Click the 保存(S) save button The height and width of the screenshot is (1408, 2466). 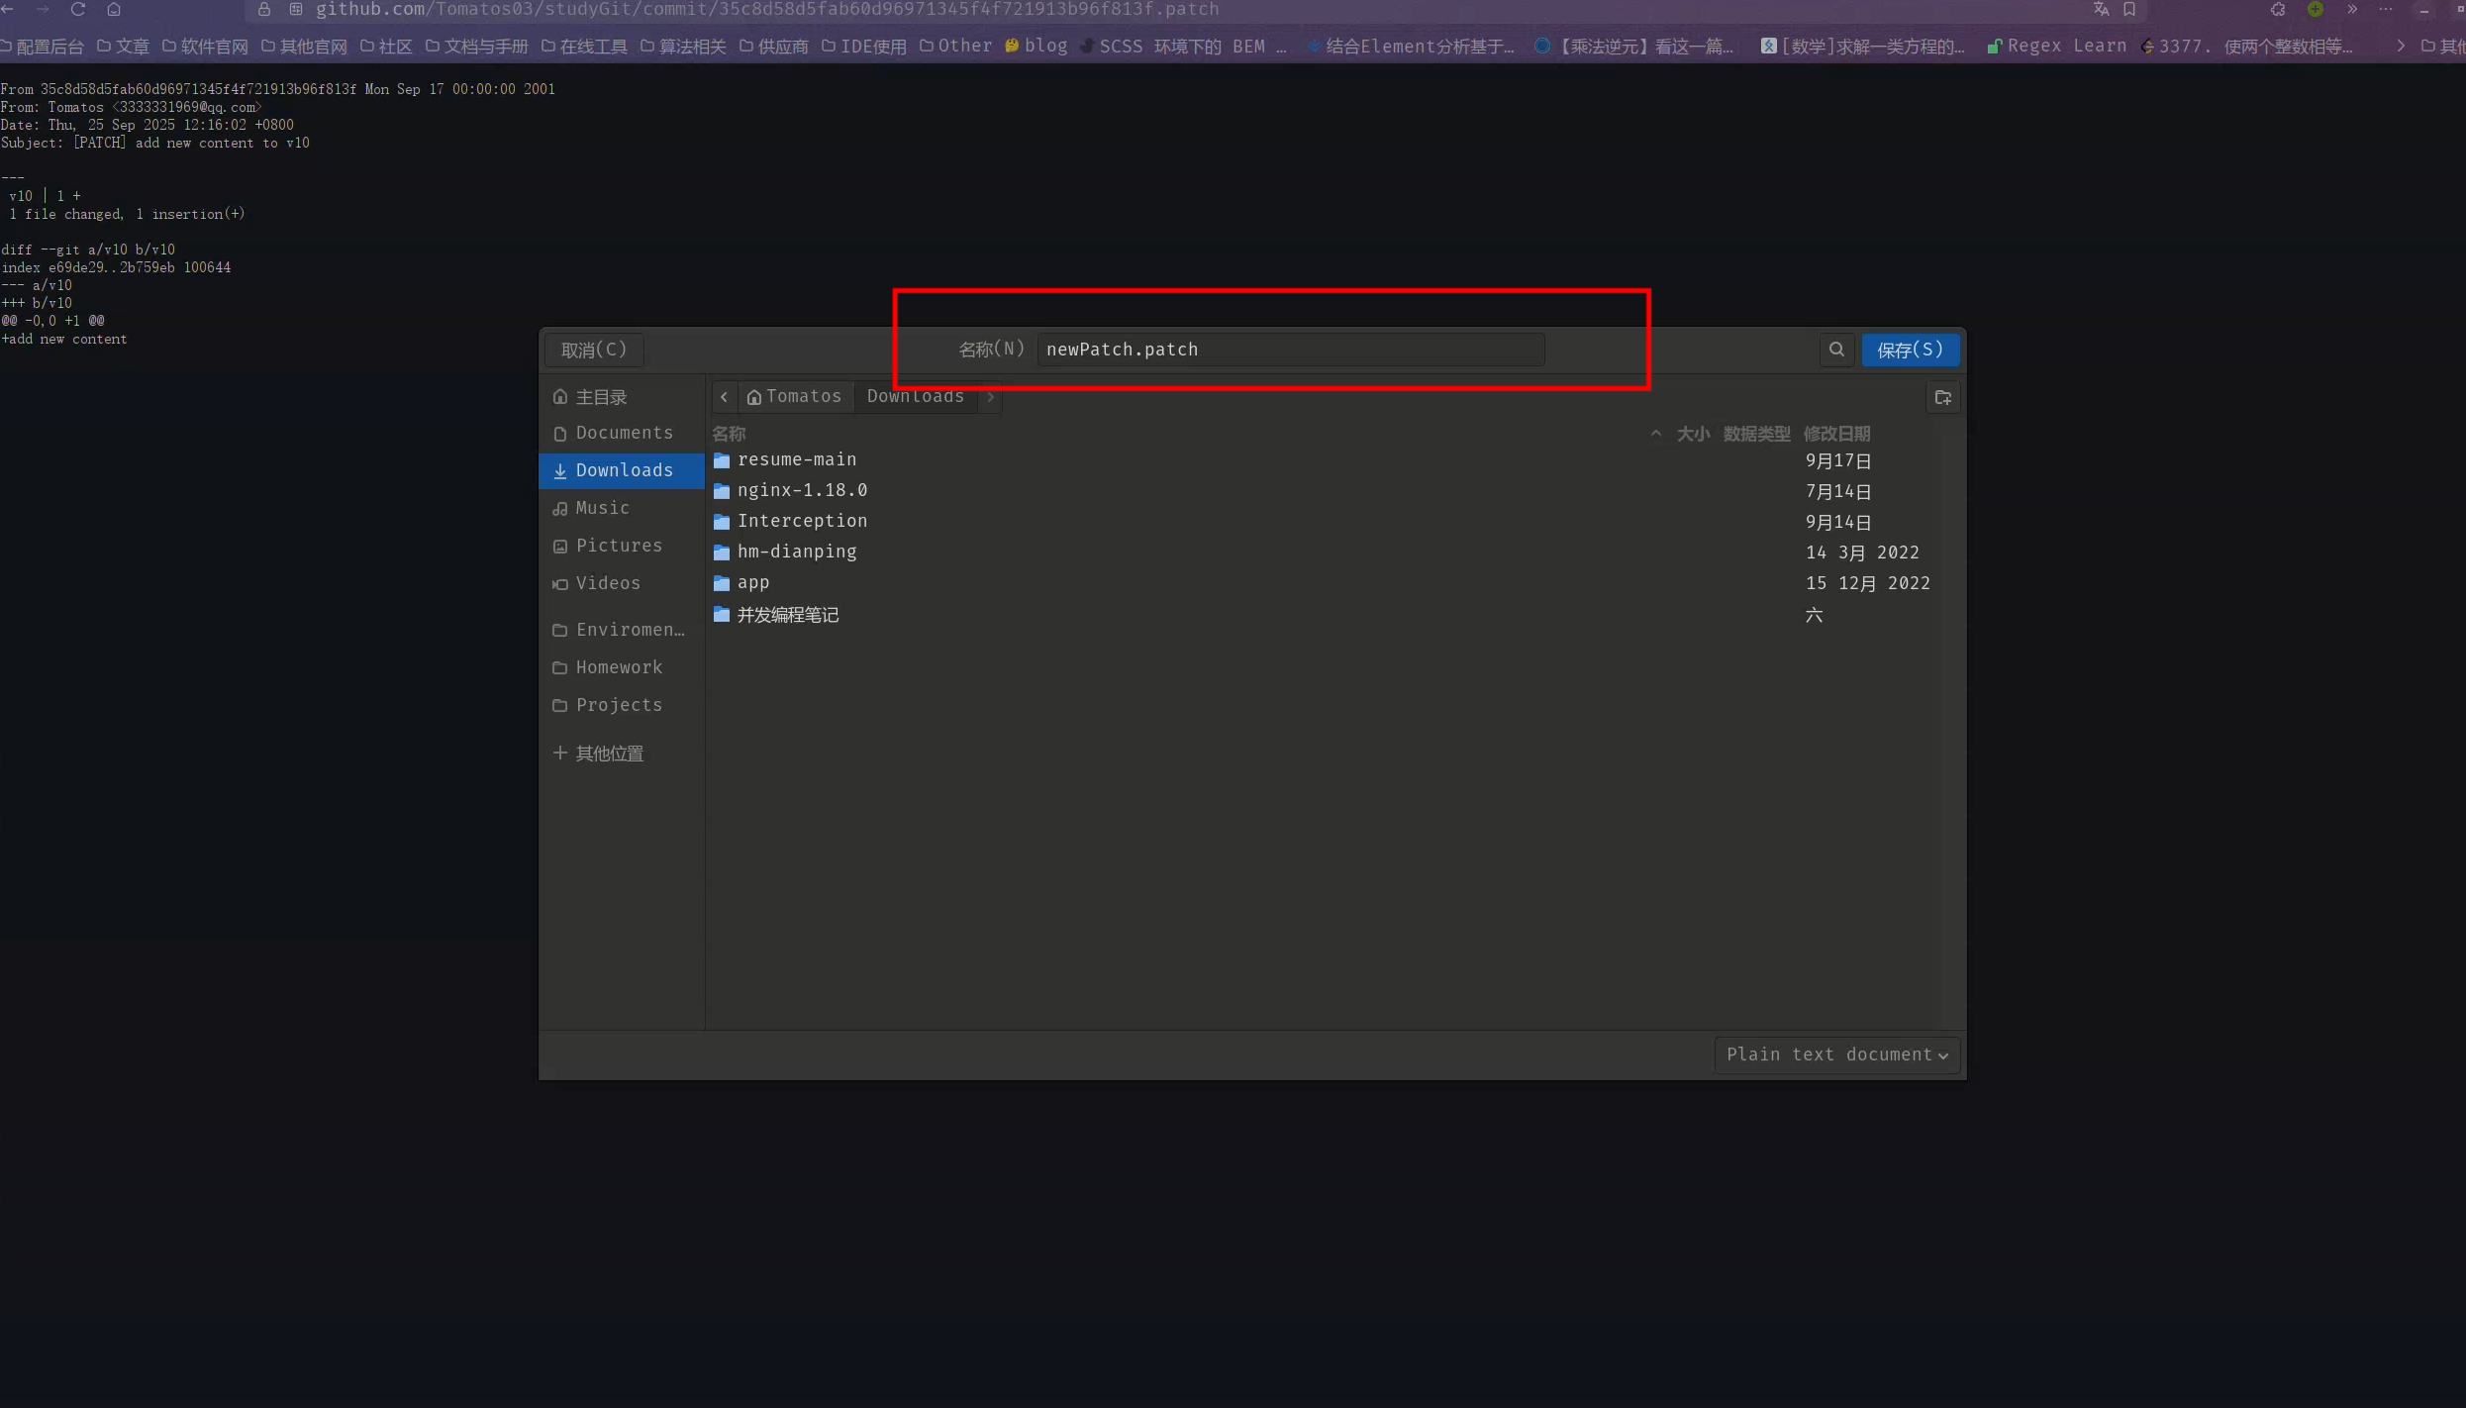(x=1910, y=350)
